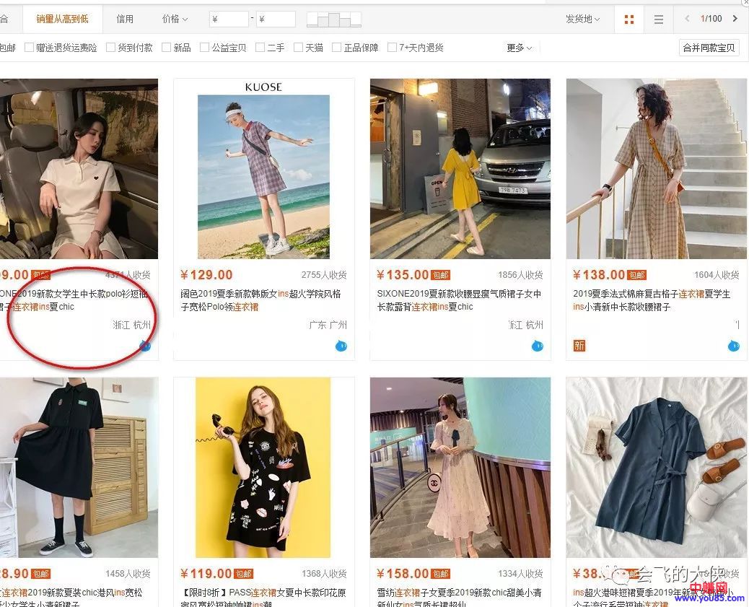Click the orange 新 badge icon
This screenshot has height=607, width=749.
point(579,346)
